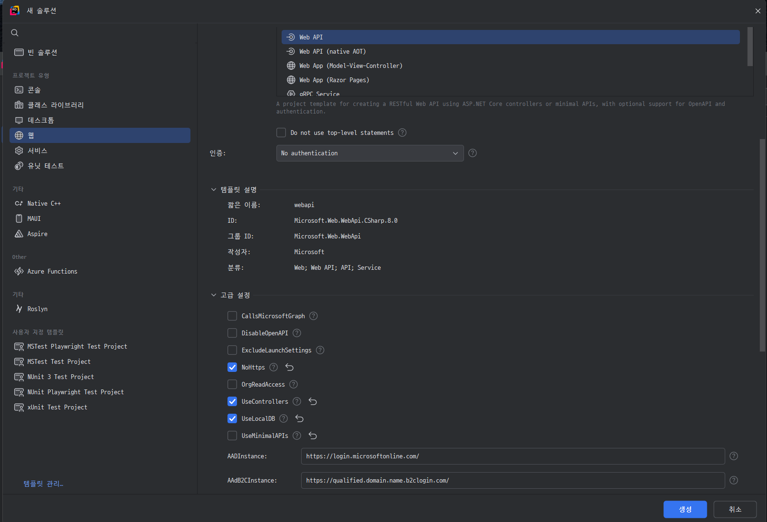Click the AAdB2CInstance URL input field
Viewport: 767px width, 522px height.
click(x=512, y=480)
